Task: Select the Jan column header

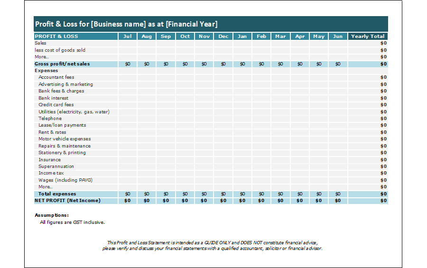Action: [x=242, y=36]
